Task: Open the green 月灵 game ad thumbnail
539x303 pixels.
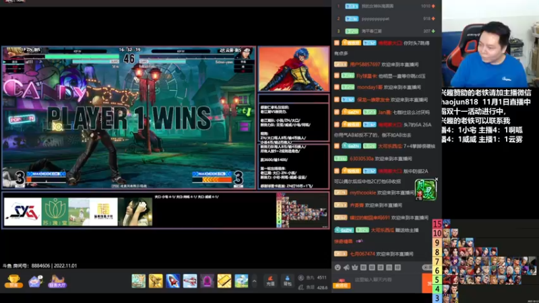Action: click(426, 190)
